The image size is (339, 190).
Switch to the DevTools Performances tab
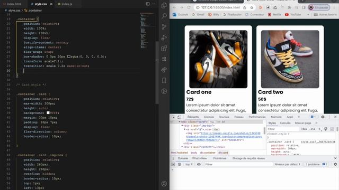point(257,117)
